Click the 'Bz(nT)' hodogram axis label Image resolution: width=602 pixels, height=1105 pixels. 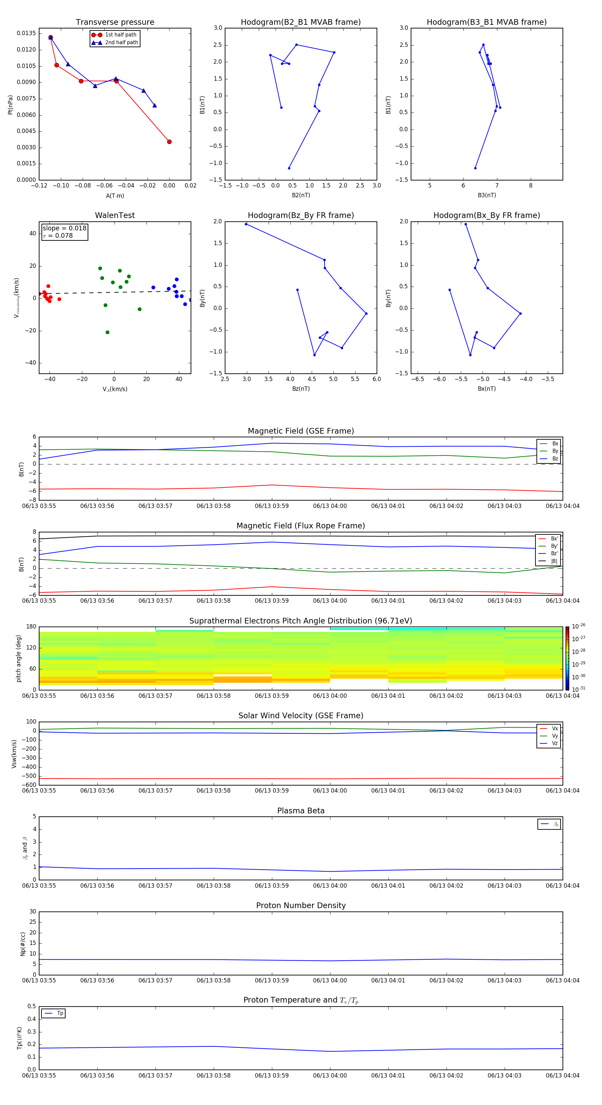tap(301, 389)
